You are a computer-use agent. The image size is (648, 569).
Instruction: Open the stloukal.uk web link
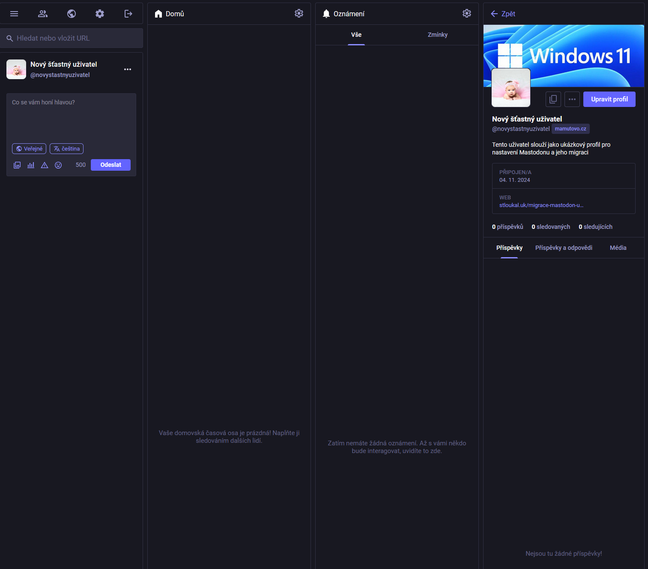coord(541,205)
